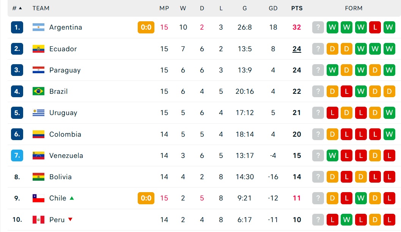Click the light-blue position 7 badge
The height and width of the screenshot is (232, 401).
point(17,155)
